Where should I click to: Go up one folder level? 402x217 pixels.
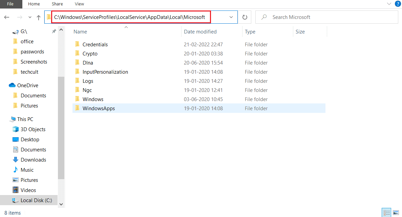39,17
